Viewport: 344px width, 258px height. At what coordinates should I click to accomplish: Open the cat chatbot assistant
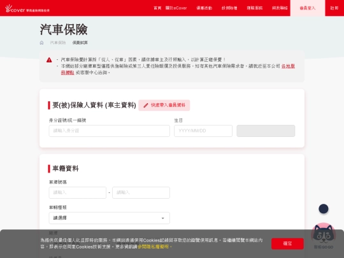point(324,236)
